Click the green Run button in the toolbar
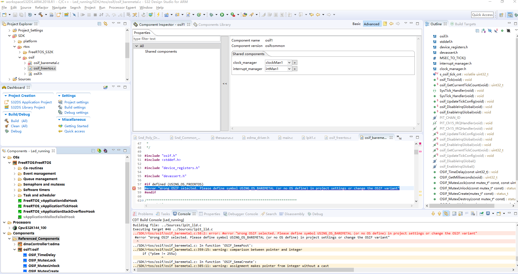 [222, 15]
